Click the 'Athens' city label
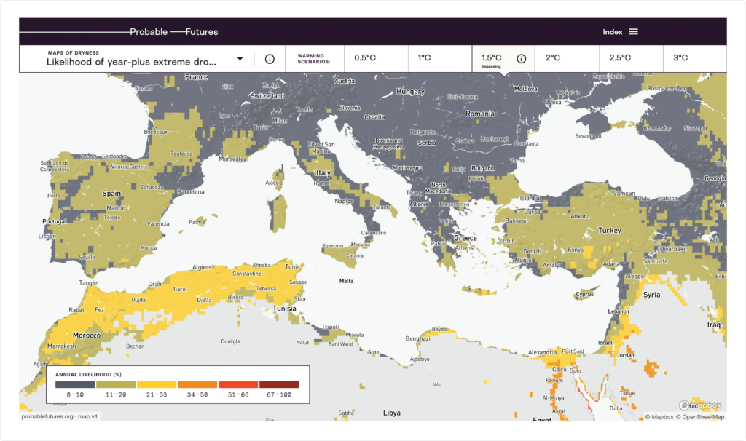 (464, 247)
